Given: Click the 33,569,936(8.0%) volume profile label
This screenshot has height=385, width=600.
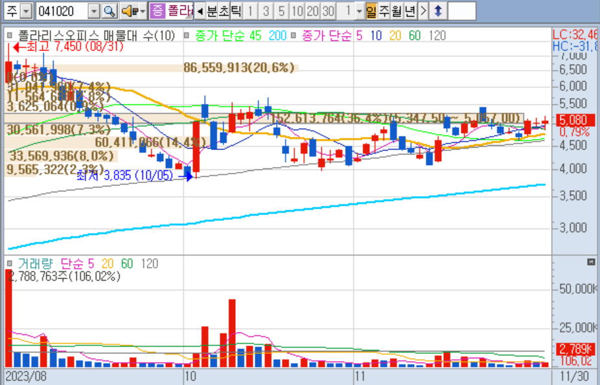Looking at the screenshot, I should (x=62, y=156).
